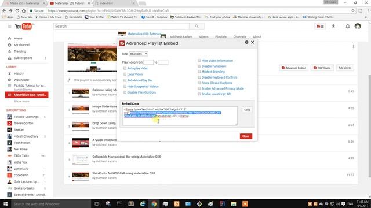
Task: Open the thenewboston subscription channel
Action: point(23,123)
